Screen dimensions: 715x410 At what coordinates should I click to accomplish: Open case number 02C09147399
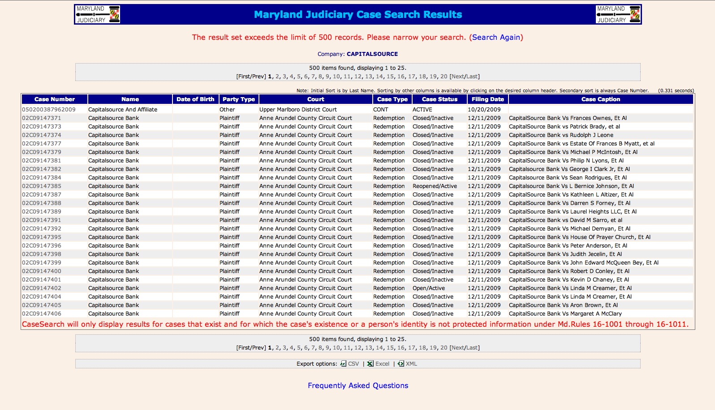[x=42, y=263]
